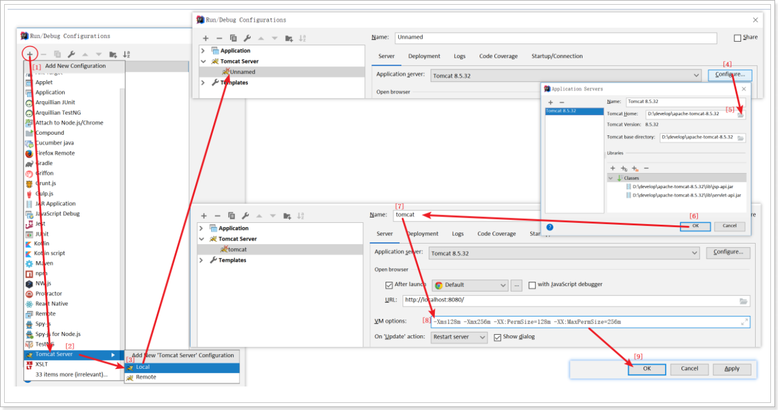Click the VM options input field
This screenshot has width=778, height=410.
click(x=590, y=322)
